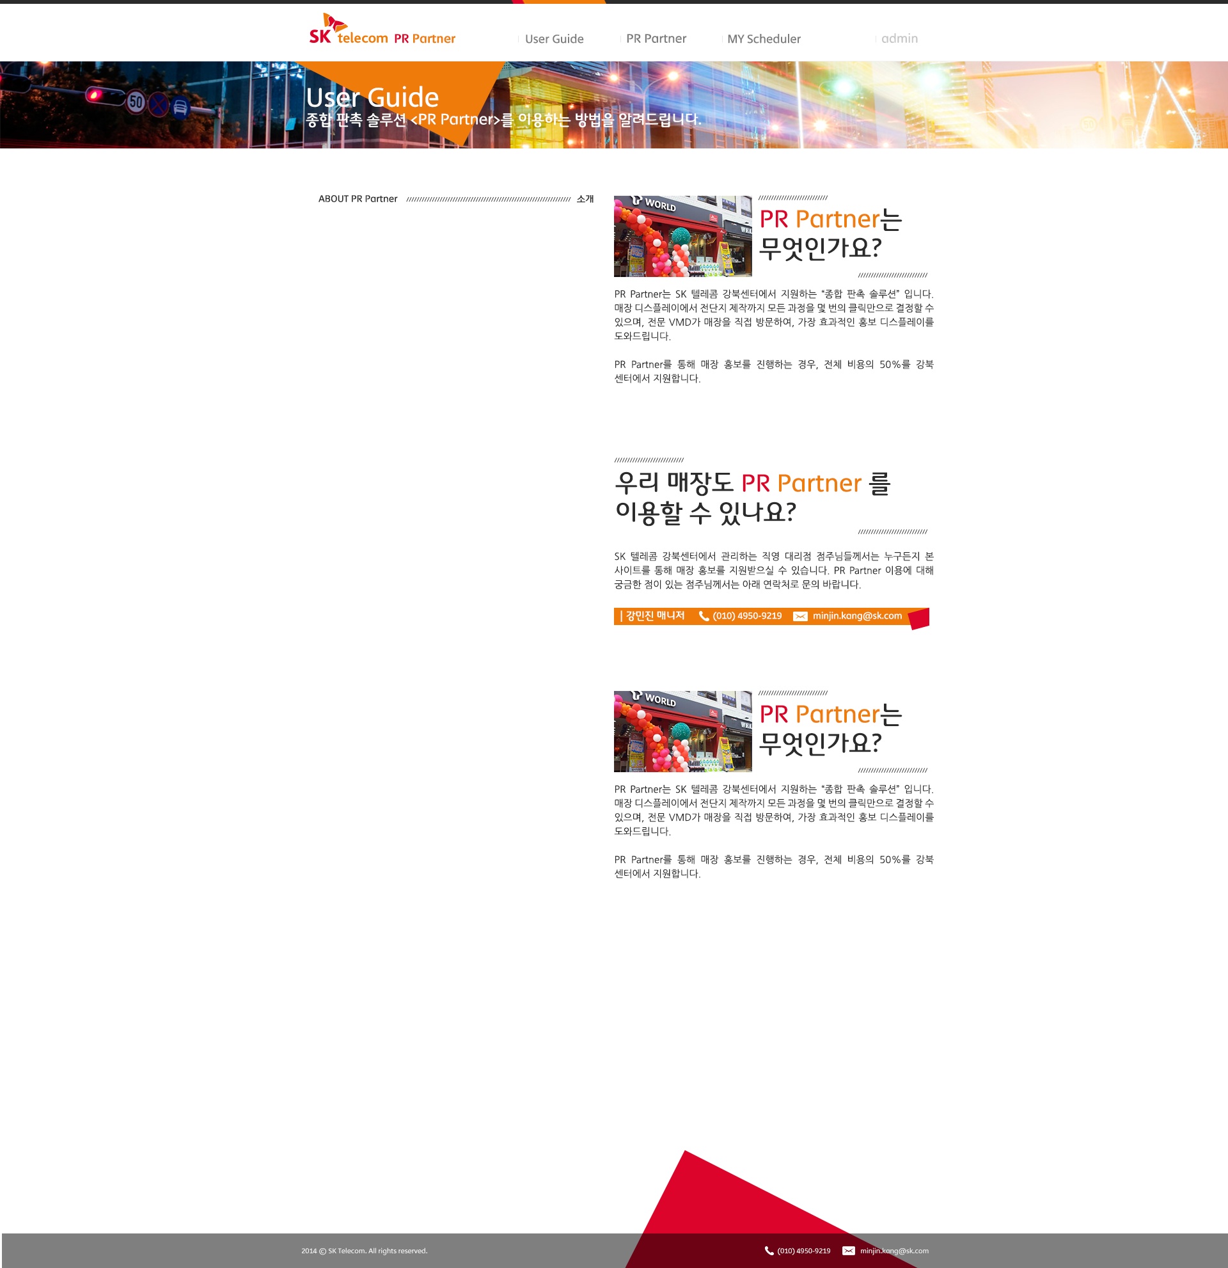Click phone icon in orange contact bar
This screenshot has width=1228, height=1268.
click(704, 616)
